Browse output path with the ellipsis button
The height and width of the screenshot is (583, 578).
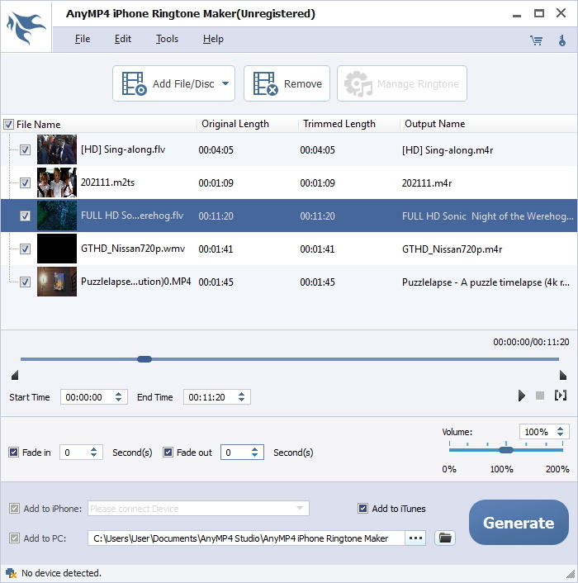pyautogui.click(x=415, y=538)
